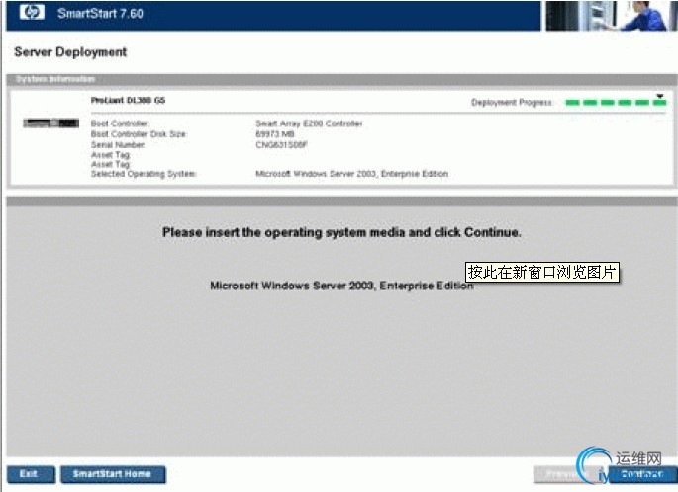Click the serial number value CNG631S08F
Image resolution: width=678 pixels, height=492 pixels.
point(281,145)
